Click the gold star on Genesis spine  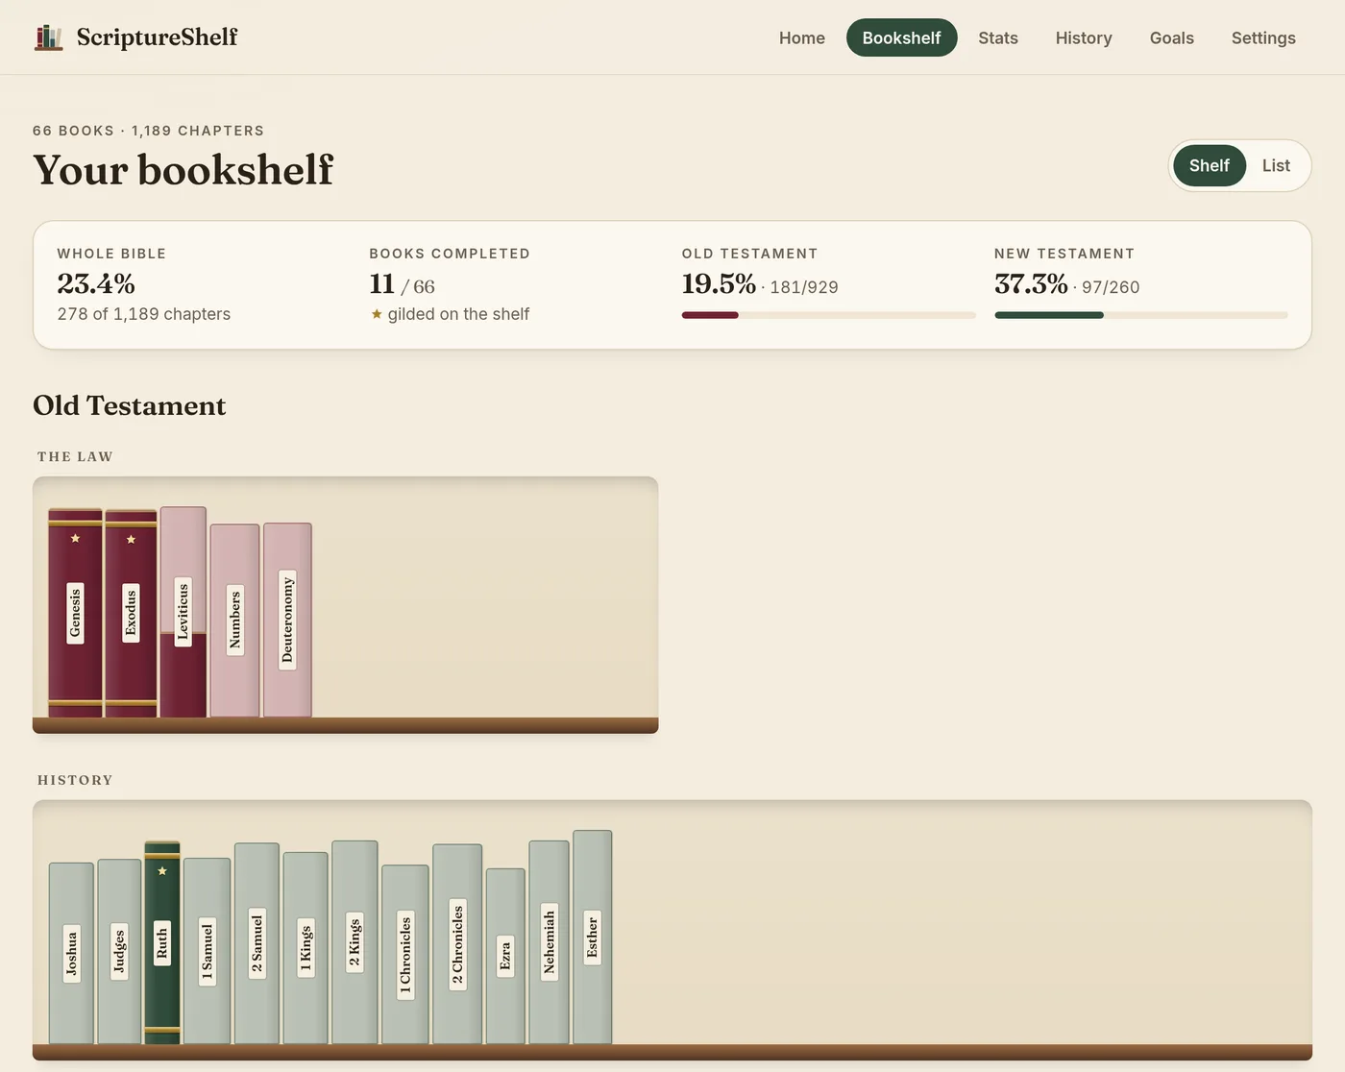coord(75,539)
